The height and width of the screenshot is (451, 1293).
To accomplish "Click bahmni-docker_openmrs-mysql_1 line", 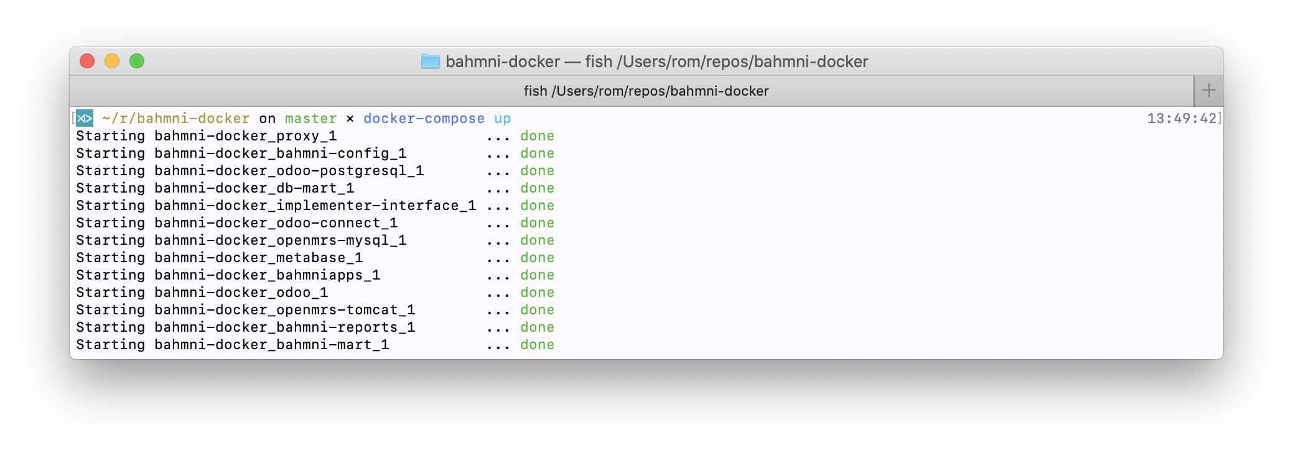I will point(315,240).
